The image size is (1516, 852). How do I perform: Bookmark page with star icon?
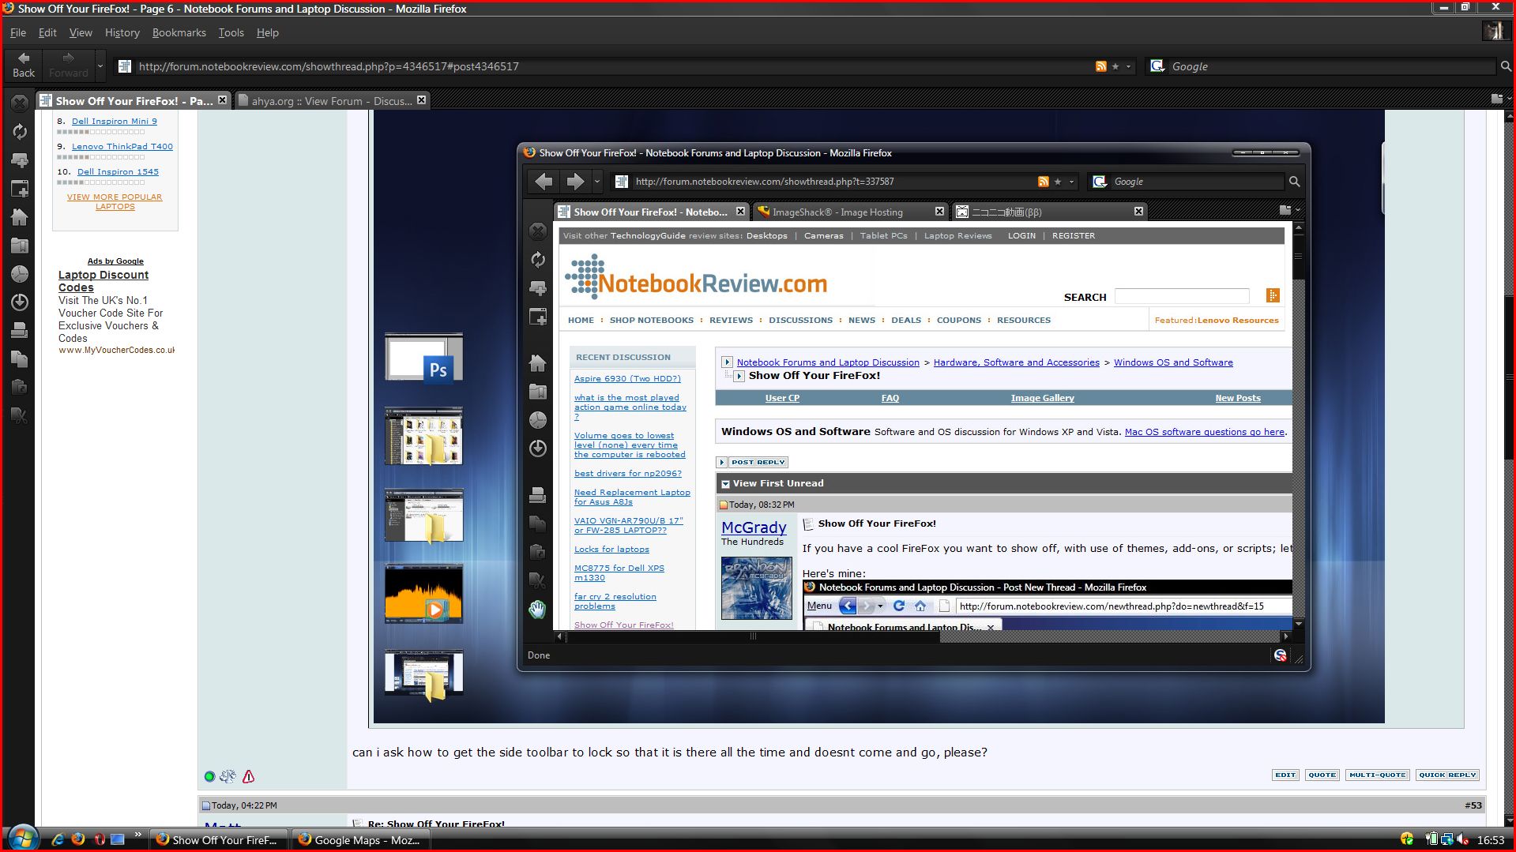pos(1115,66)
